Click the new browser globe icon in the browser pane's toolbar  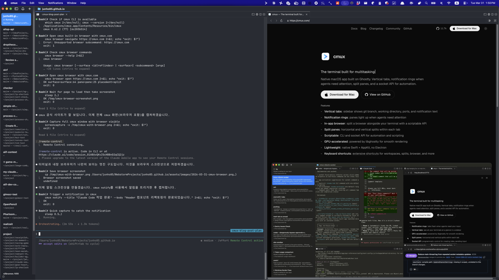pyautogui.click(x=489, y=15)
